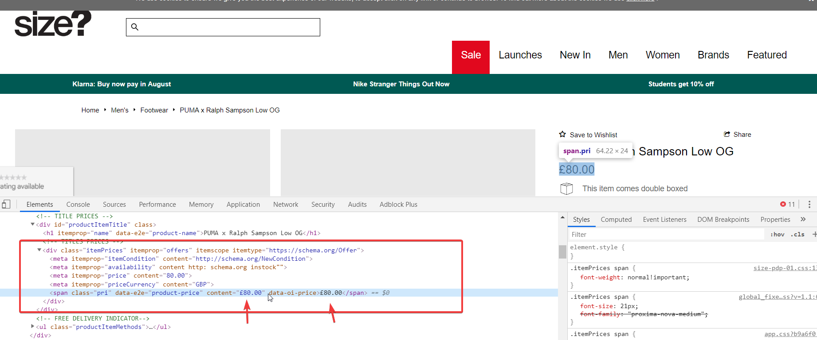The width and height of the screenshot is (817, 340).
Task: Click the Klarna Buy now pay in August banner
Action: tap(122, 84)
